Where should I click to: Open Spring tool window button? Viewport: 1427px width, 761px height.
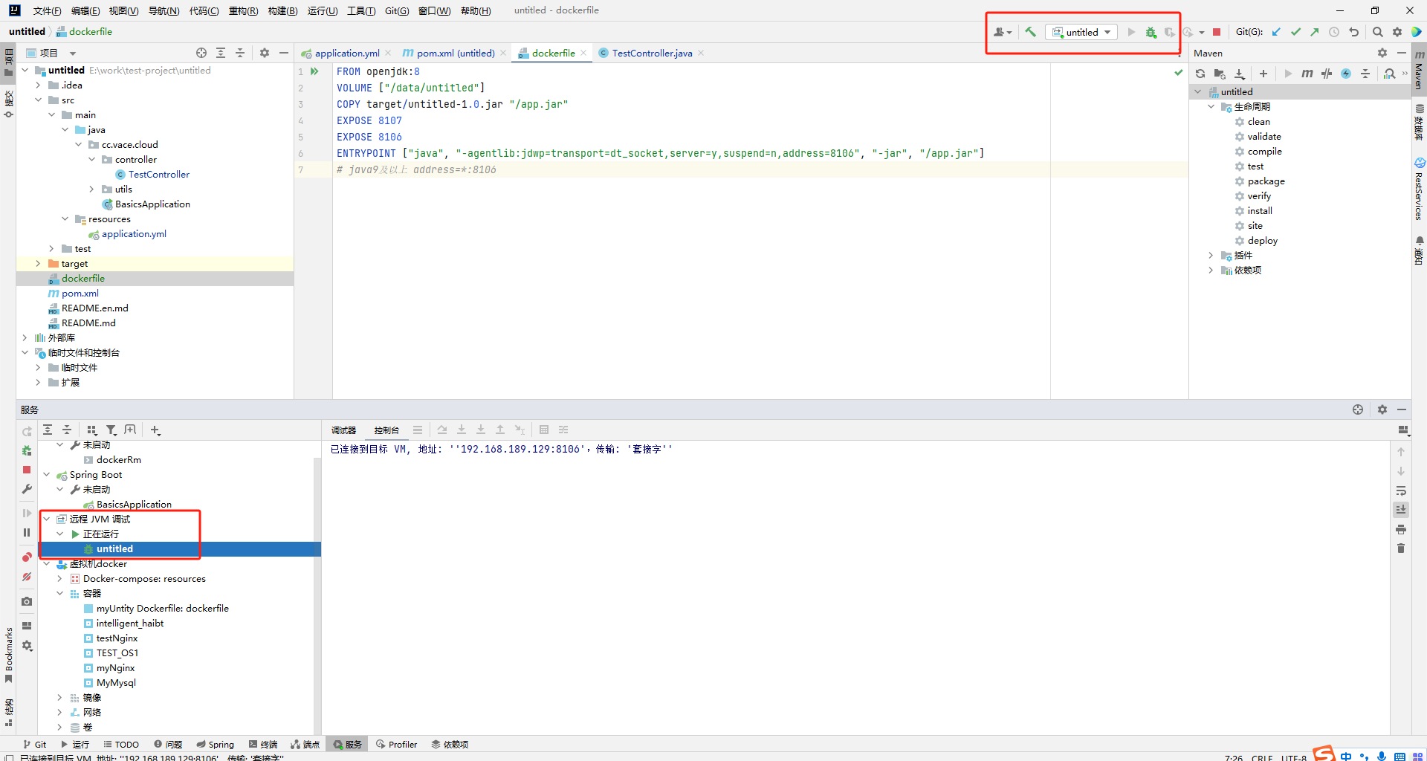click(215, 744)
